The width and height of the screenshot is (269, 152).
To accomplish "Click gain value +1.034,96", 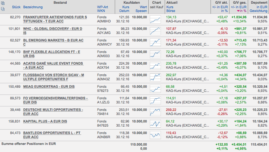I will (239, 17).
